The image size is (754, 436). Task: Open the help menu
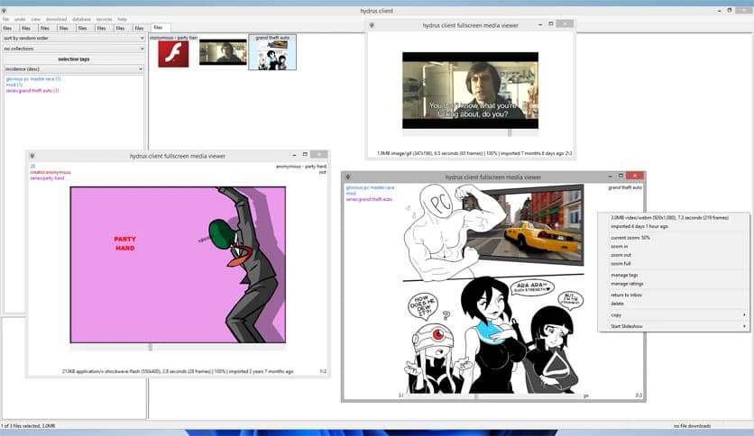coord(122,19)
